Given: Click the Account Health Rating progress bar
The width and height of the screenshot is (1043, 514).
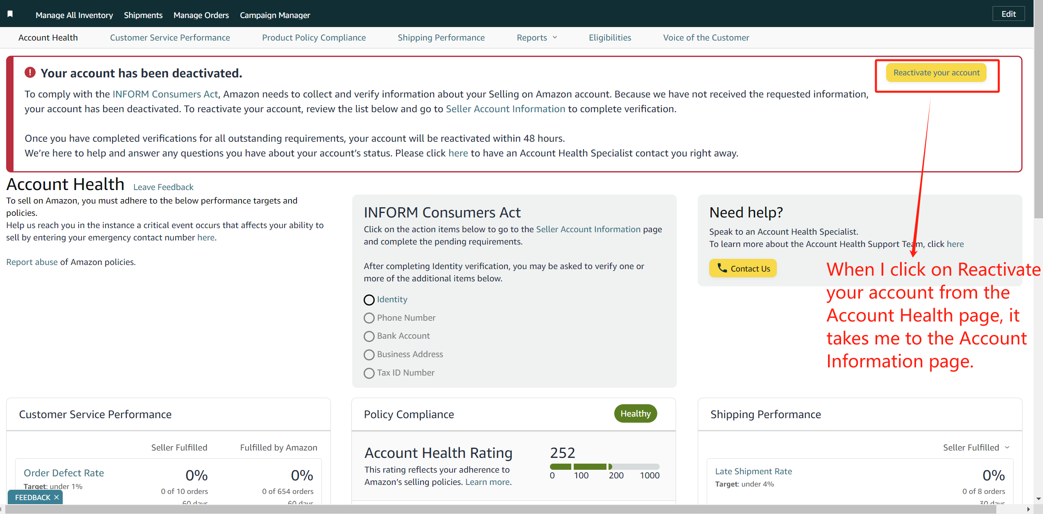Looking at the screenshot, I should pos(604,466).
